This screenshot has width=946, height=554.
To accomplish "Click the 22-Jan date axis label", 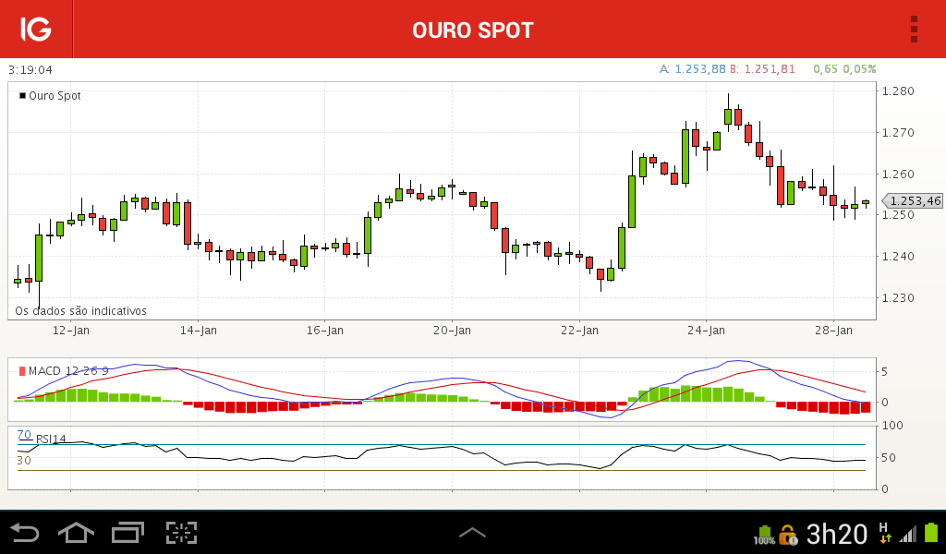I will [580, 331].
